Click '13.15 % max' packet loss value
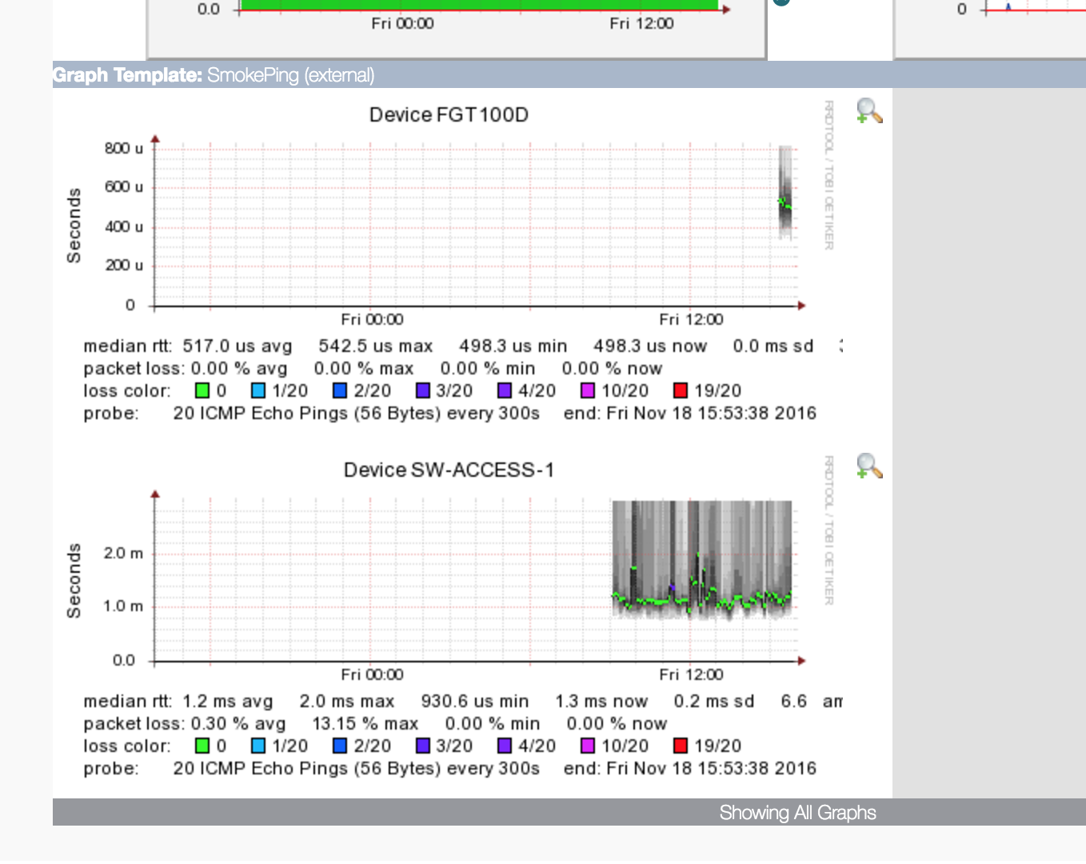The image size is (1086, 864). [365, 724]
